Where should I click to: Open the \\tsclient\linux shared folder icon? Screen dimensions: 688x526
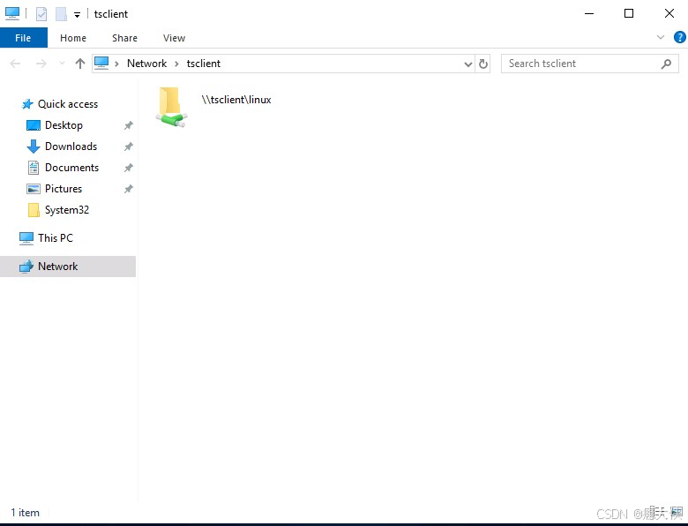[x=171, y=107]
